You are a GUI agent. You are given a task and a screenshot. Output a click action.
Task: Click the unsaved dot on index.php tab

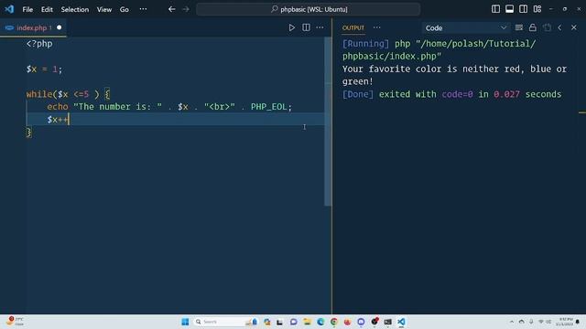point(59,27)
